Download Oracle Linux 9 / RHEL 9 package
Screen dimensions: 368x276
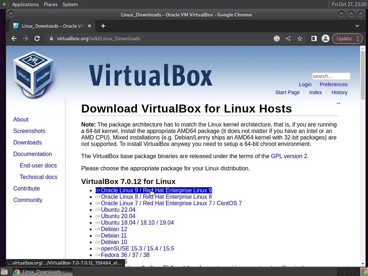click(x=154, y=190)
